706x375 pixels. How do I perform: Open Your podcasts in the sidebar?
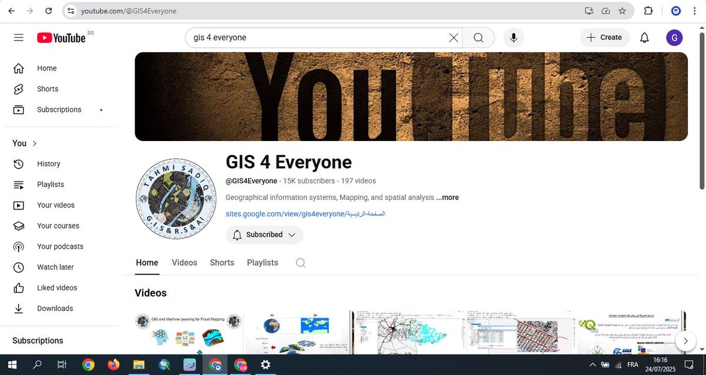click(62, 246)
